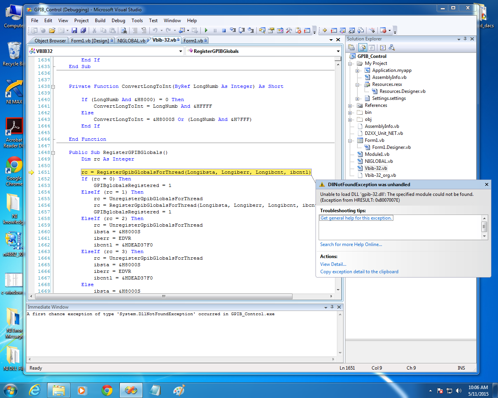Image resolution: width=498 pixels, height=398 pixels.
Task: Uncomment the selected lines icon
Action: (x=144, y=30)
